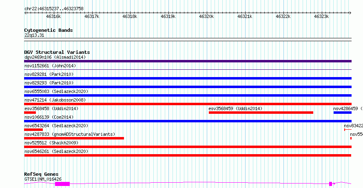Select the short red nsv6543264 bar
The width and height of the screenshot is (363, 188).
33,130
